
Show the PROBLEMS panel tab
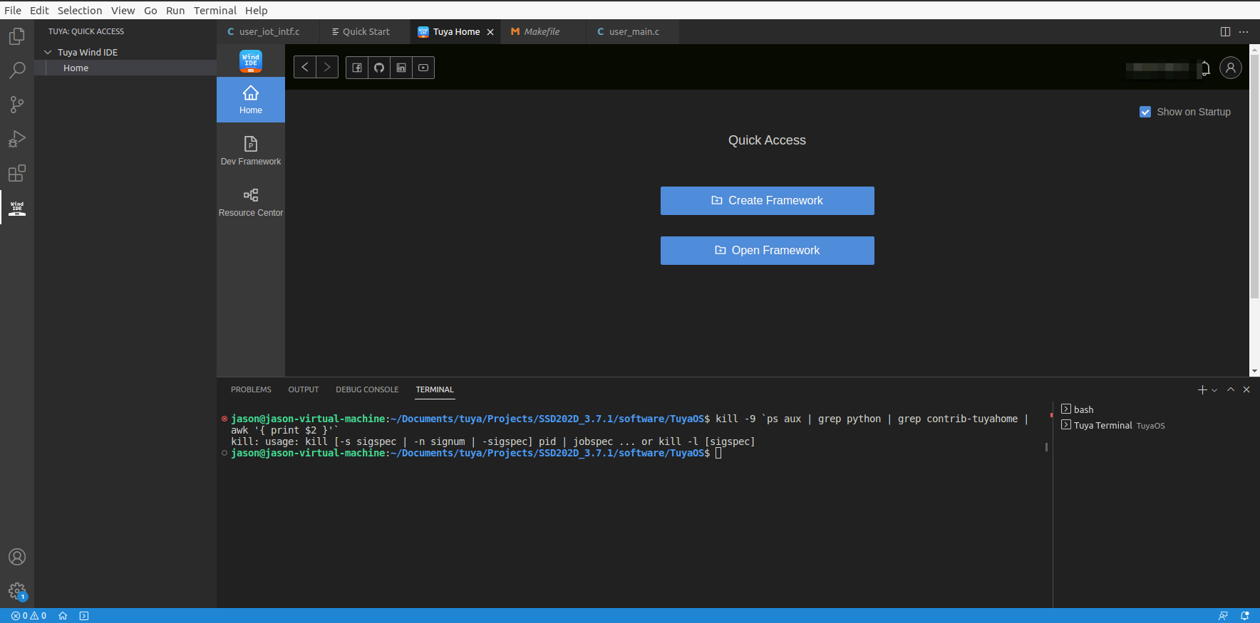(251, 389)
